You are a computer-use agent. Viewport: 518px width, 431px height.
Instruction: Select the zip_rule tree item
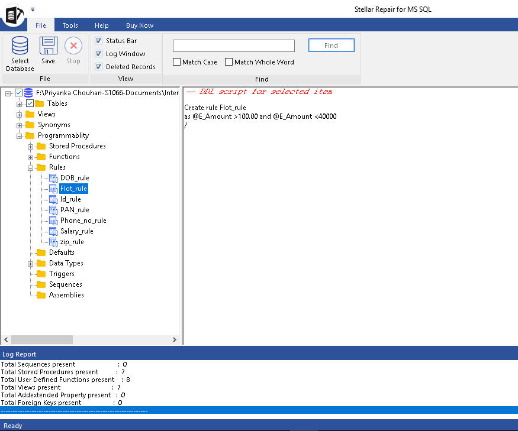point(72,242)
